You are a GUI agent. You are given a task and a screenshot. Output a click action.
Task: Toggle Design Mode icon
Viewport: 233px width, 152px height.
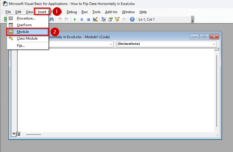click(95, 19)
